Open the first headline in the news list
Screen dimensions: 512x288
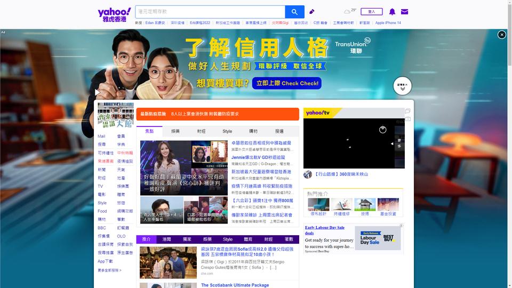pos(261,143)
